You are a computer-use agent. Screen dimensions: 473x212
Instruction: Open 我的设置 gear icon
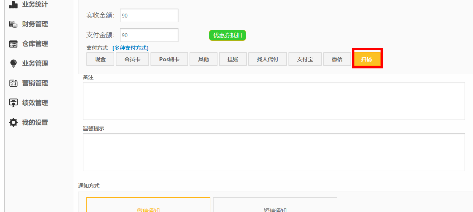click(x=13, y=123)
